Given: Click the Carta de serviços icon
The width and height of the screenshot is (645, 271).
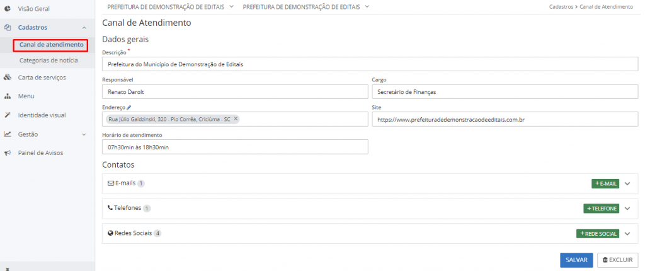Looking at the screenshot, I should 7,78.
